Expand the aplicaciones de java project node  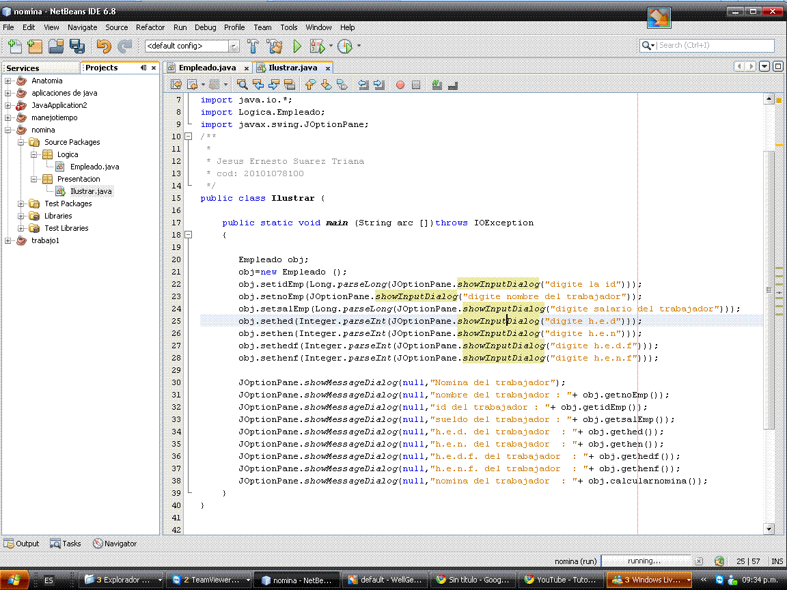point(8,94)
